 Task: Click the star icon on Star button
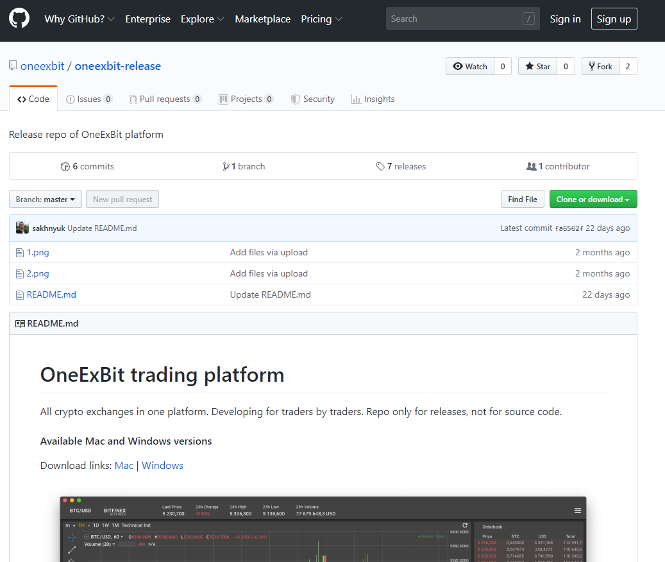(x=529, y=66)
